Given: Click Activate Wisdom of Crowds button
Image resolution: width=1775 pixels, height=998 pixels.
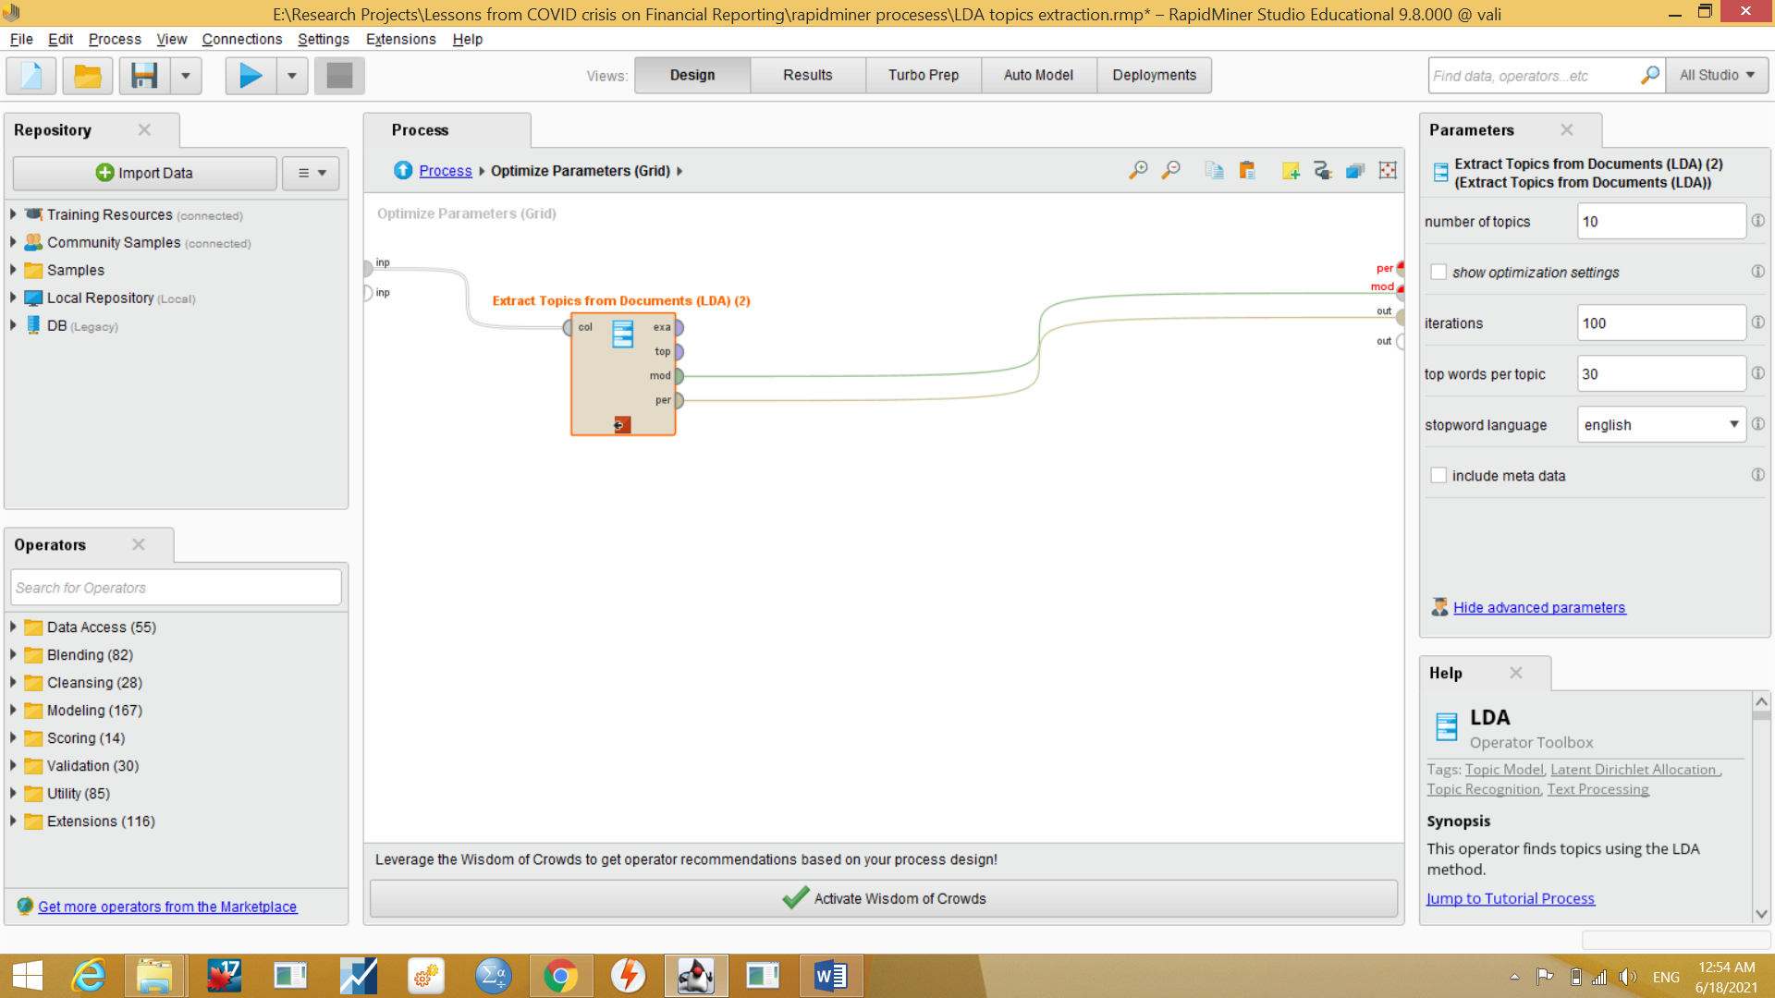Looking at the screenshot, I should coord(883,898).
